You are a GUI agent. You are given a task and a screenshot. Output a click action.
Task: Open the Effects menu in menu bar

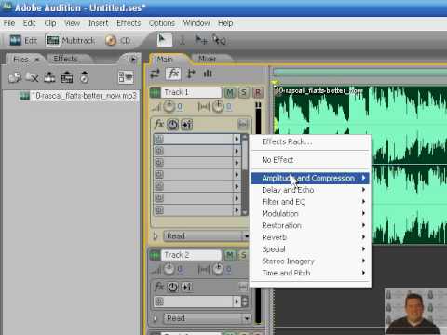coord(129,23)
